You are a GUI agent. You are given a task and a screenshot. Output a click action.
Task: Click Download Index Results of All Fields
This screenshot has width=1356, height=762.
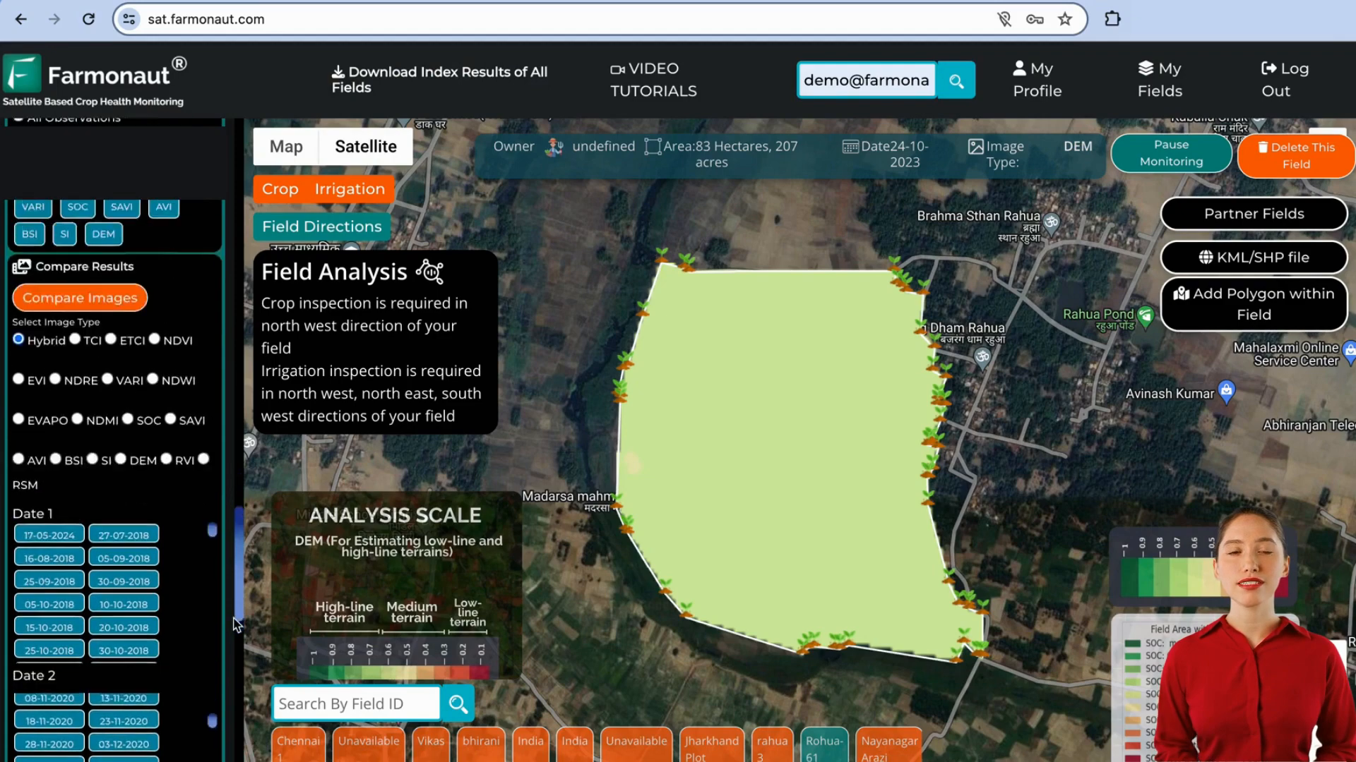click(x=439, y=80)
